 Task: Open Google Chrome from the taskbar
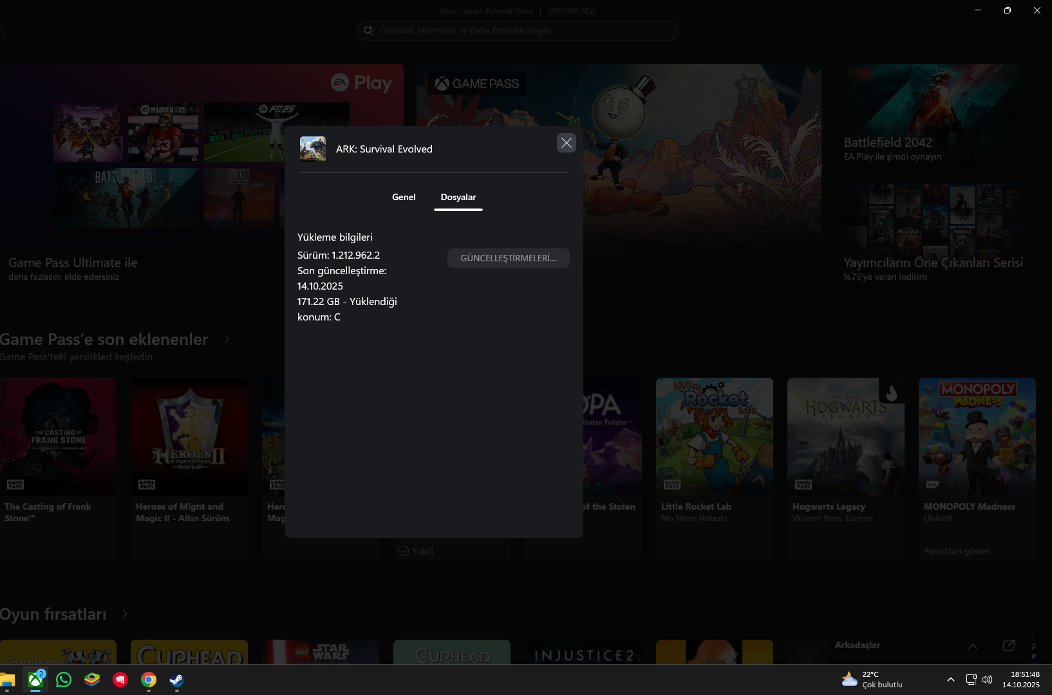pos(149,680)
